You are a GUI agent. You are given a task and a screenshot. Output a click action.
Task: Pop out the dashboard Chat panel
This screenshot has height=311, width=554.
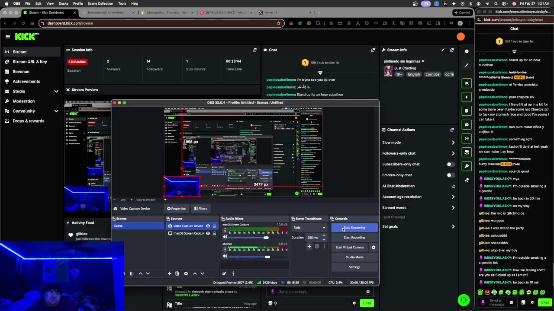373,50
